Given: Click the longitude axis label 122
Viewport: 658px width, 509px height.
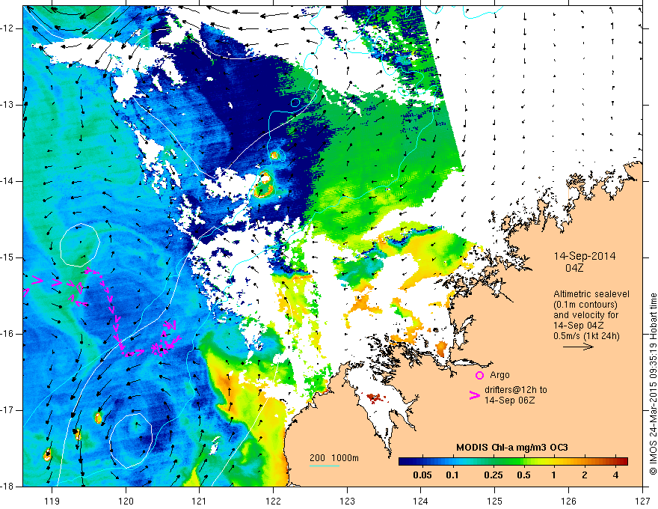Looking at the screenshot, I should tap(273, 501).
